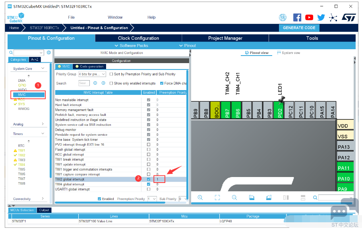Expand the Software Packs menu
Image resolution: width=362 pixels, height=231 pixels.
pyautogui.click(x=132, y=46)
